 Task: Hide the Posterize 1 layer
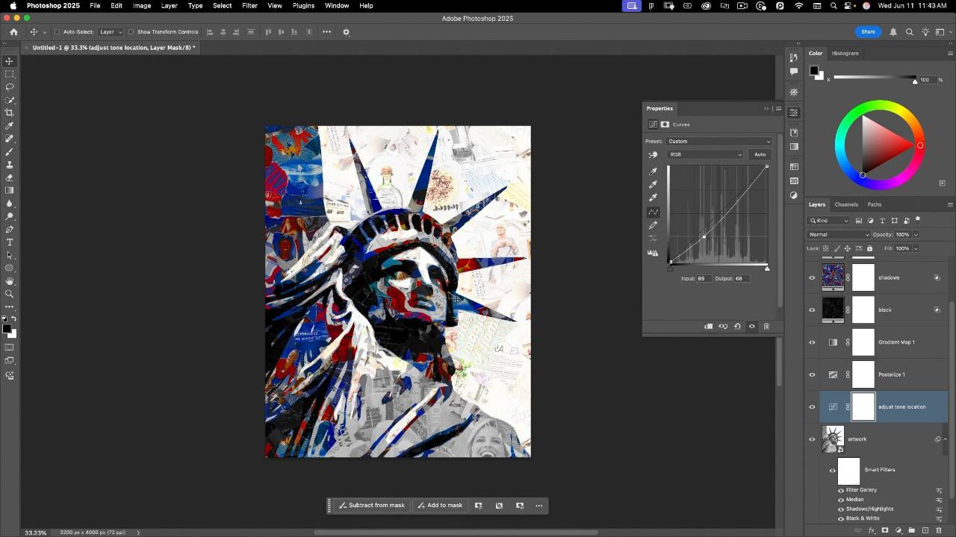coord(812,374)
